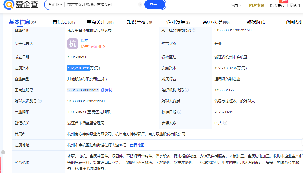Click the 杭 avatar of the legal representative
Viewport: 303px width, 173px height.
(73, 44)
